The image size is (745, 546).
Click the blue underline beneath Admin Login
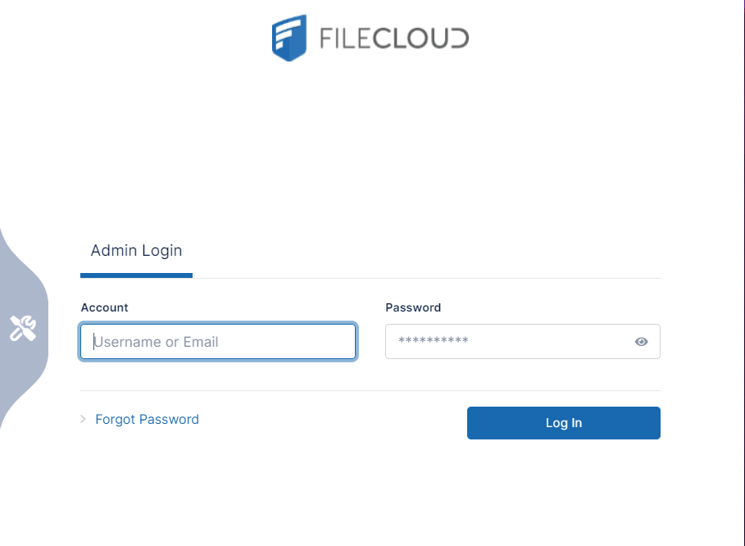point(136,275)
